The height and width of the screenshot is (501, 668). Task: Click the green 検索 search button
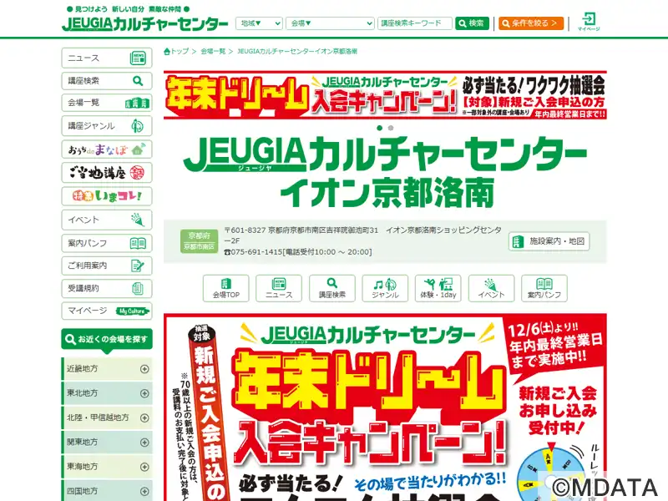click(472, 23)
